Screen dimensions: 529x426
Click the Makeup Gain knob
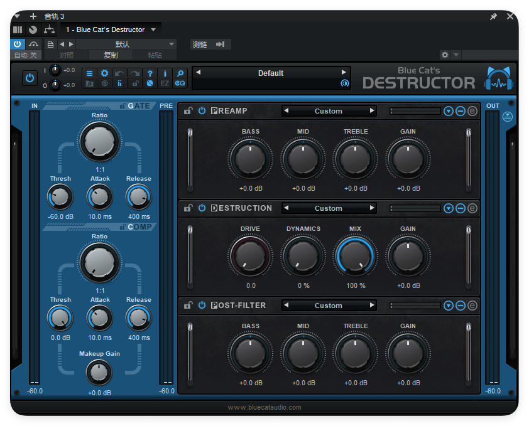(x=99, y=373)
